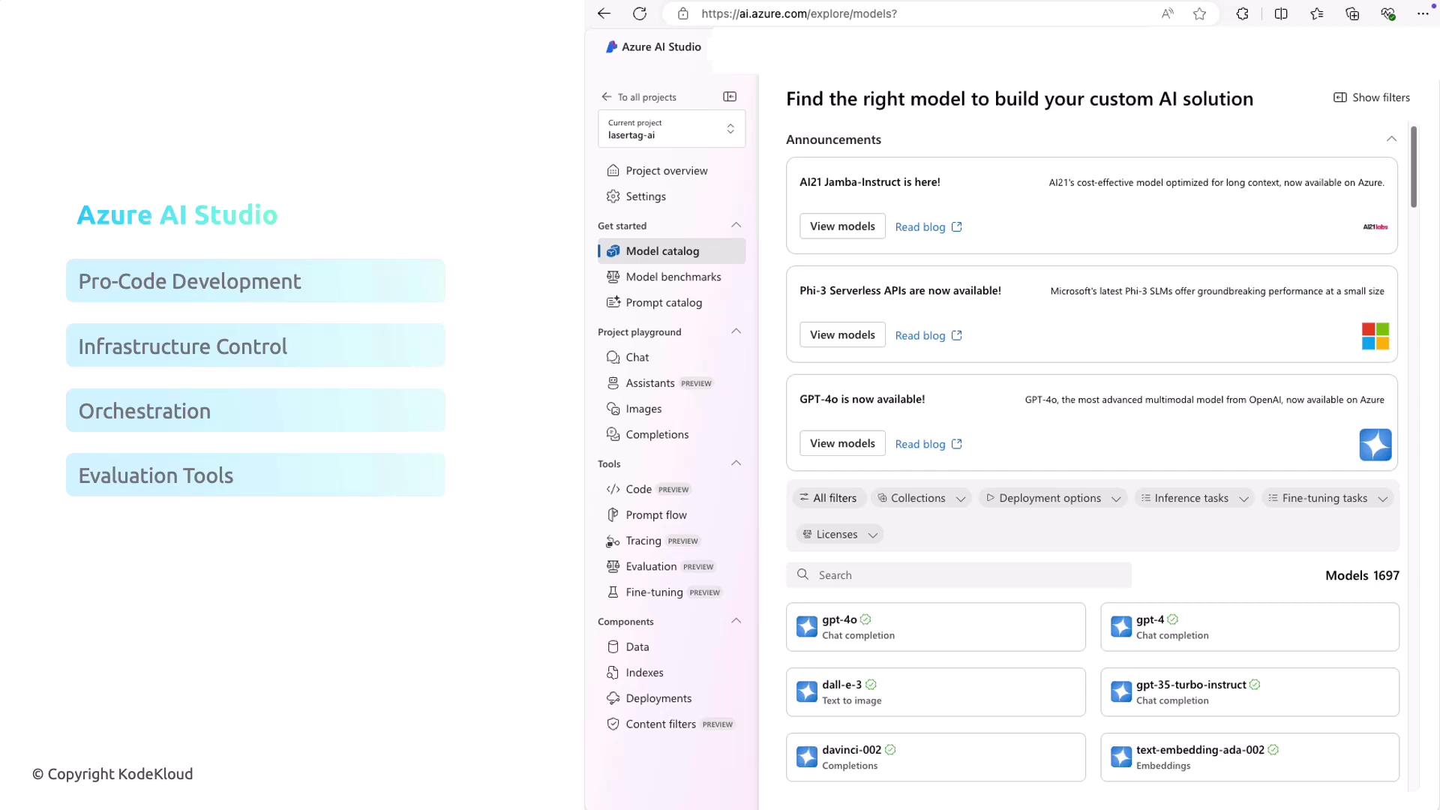Click the browser refresh icon
The image size is (1440, 810).
(640, 13)
